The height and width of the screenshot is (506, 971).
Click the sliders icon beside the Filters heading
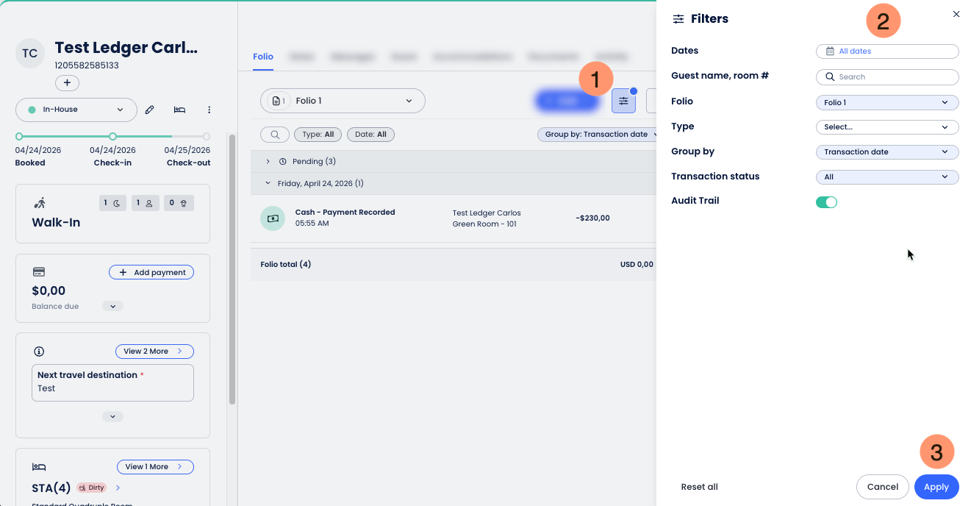click(x=678, y=19)
